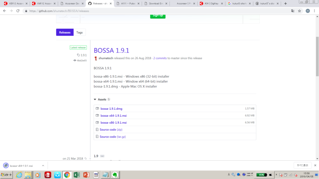Switch to the Download Error tab
Viewport: 319px width, 179px height.
156,4
